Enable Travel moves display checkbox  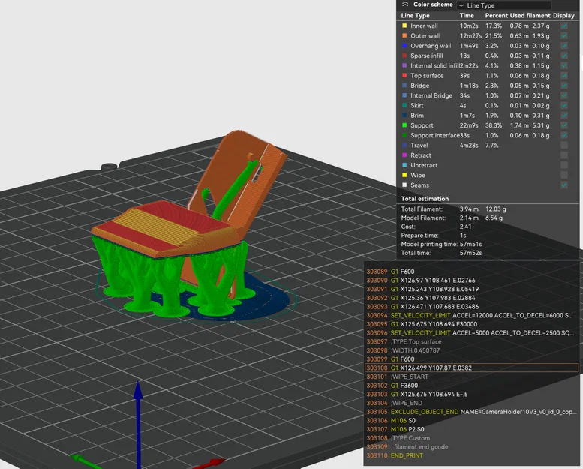coord(564,145)
